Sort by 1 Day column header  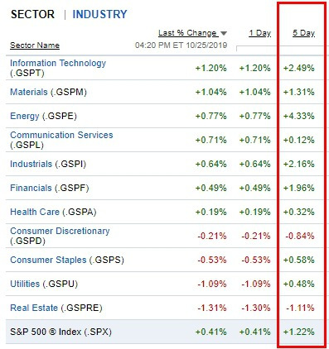coord(259,33)
